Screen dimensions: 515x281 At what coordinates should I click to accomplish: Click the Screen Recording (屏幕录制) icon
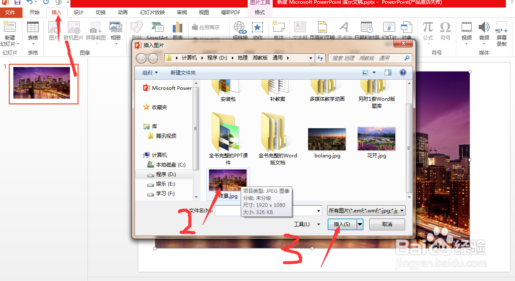click(x=502, y=27)
